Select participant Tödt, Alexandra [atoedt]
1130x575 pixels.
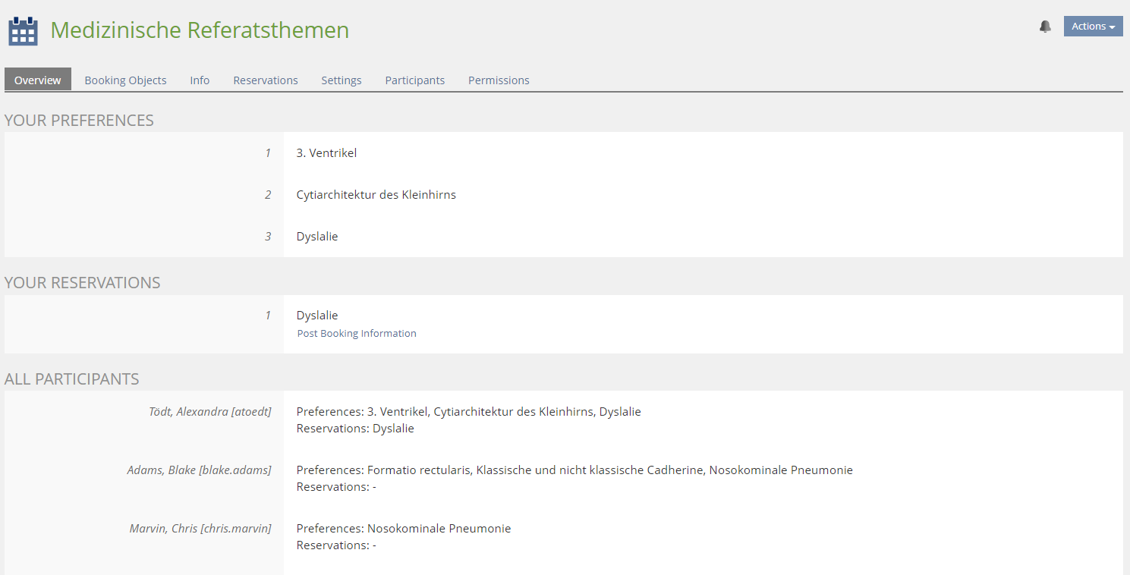pyautogui.click(x=209, y=412)
